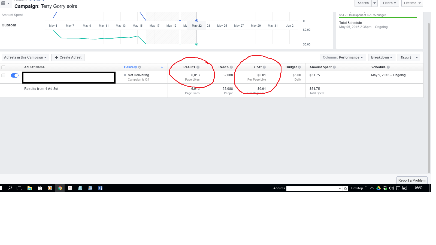
Task: Open the Breakdown dropdown
Action: 381,57
